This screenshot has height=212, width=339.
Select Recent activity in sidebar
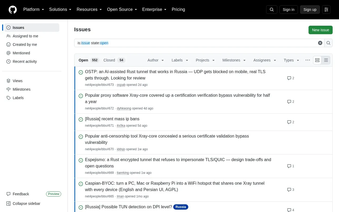32,61
